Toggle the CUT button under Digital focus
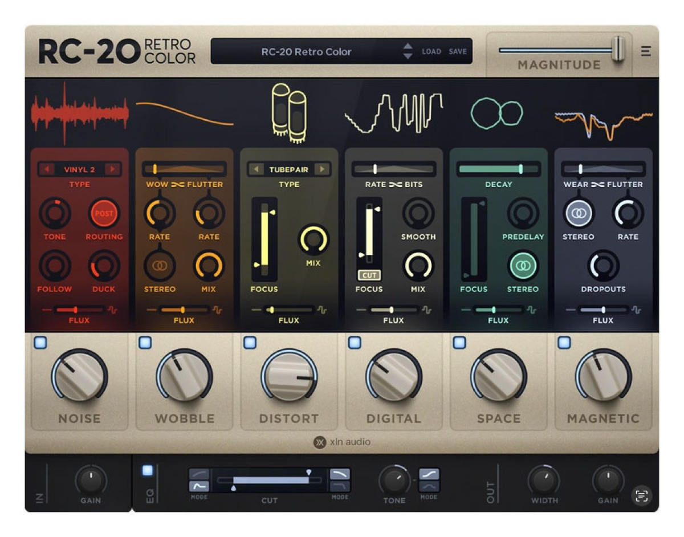The width and height of the screenshot is (684, 537). (369, 275)
